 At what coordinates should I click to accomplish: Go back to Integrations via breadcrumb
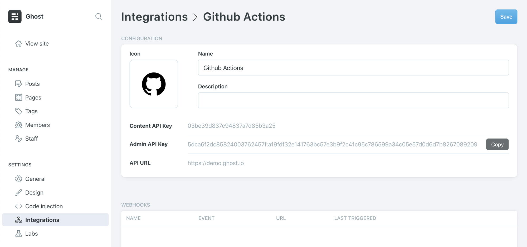(154, 17)
